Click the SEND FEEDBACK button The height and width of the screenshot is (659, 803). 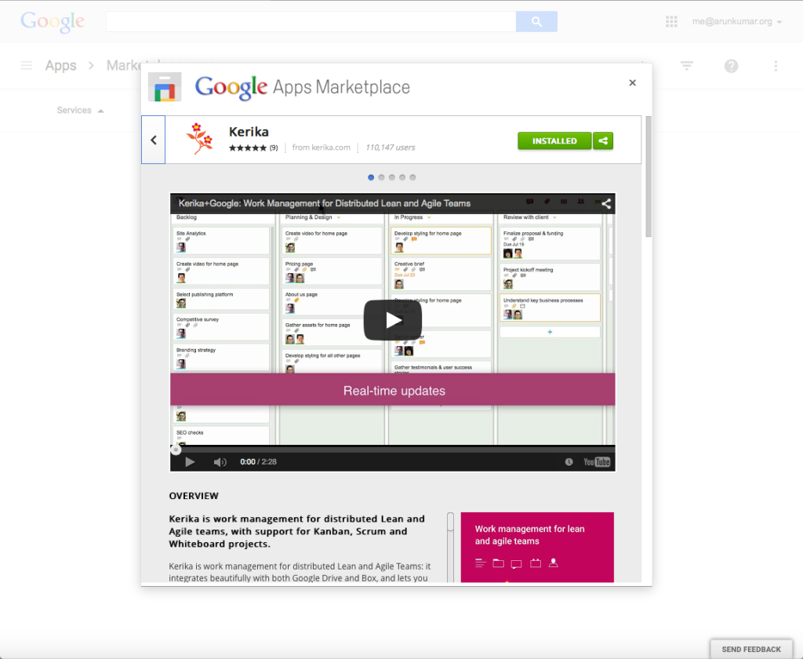coord(751,649)
